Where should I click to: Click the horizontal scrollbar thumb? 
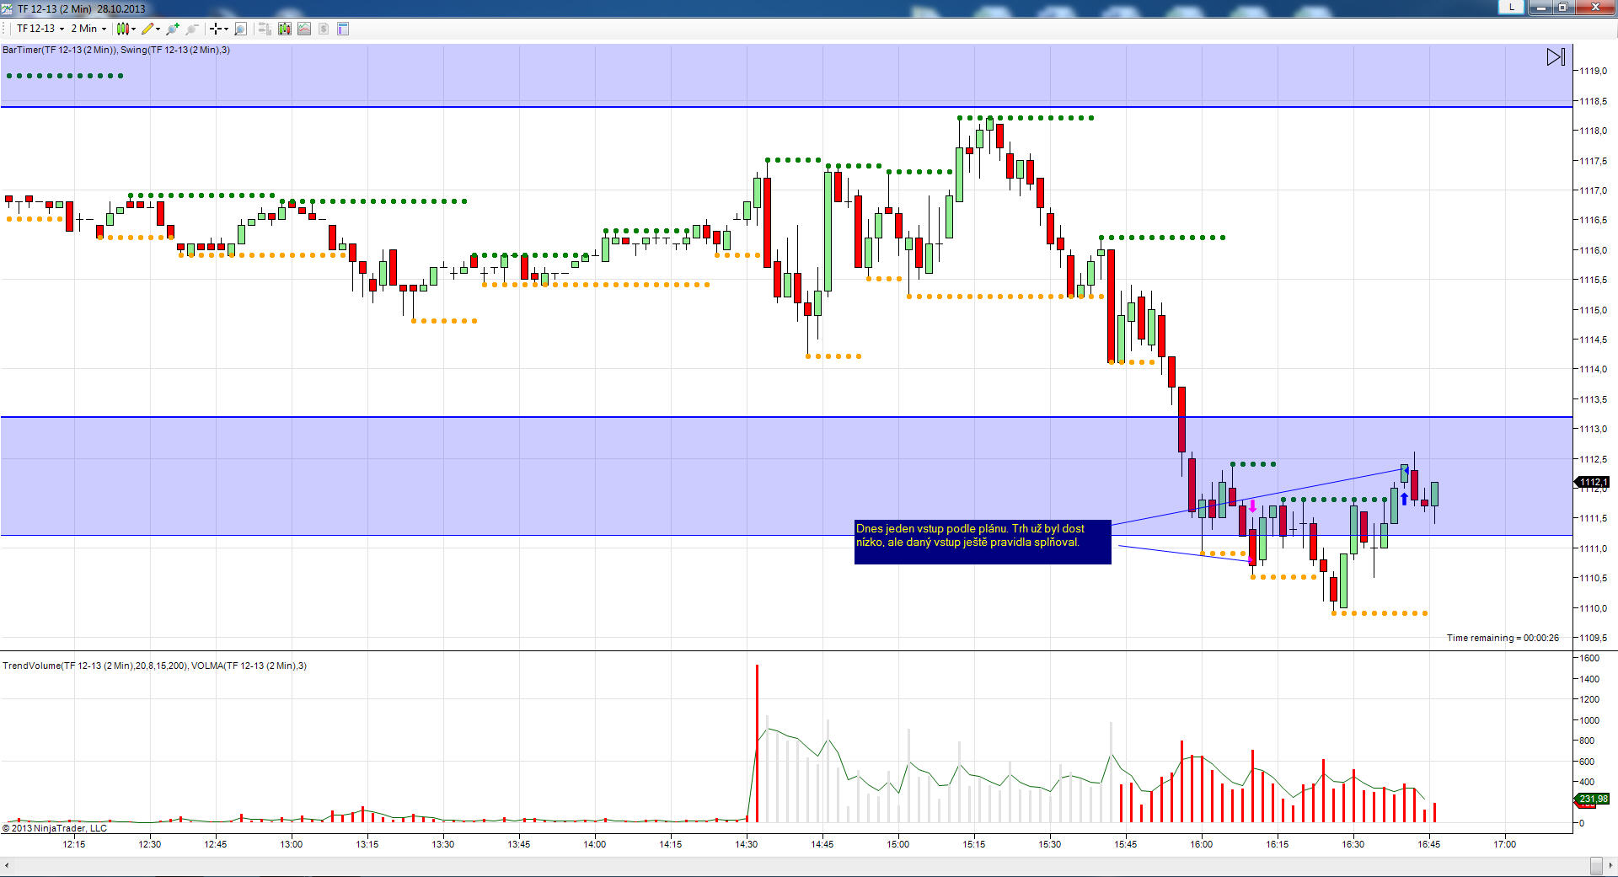coord(1596,865)
